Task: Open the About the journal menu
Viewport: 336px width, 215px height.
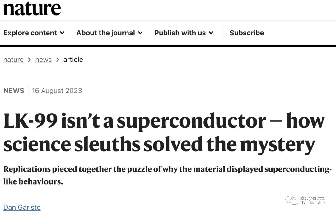Action: point(110,33)
